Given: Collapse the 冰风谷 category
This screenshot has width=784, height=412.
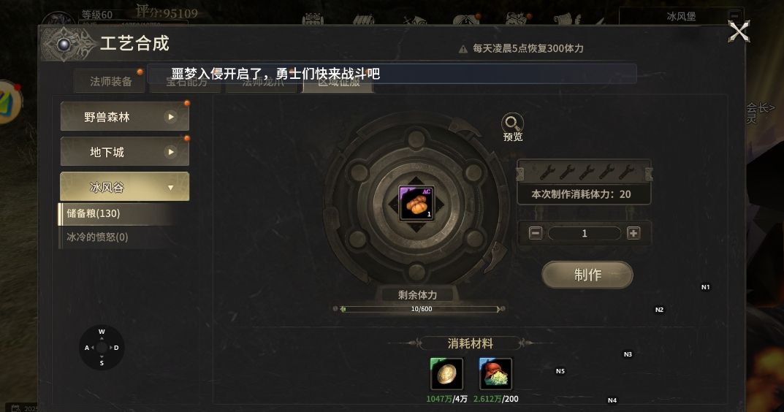Looking at the screenshot, I should click(x=124, y=187).
